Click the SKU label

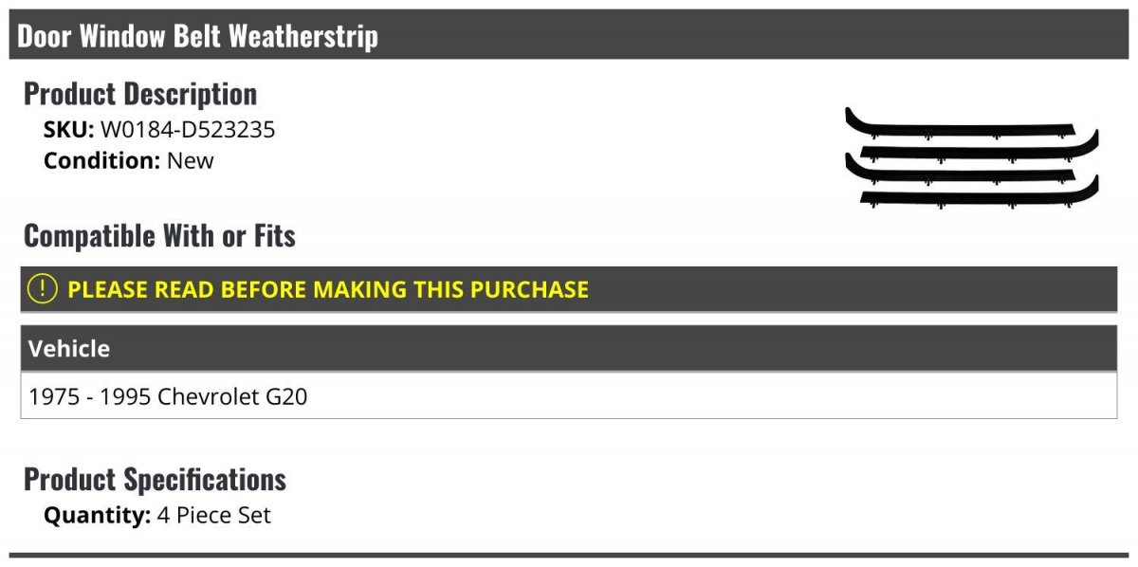(x=68, y=130)
